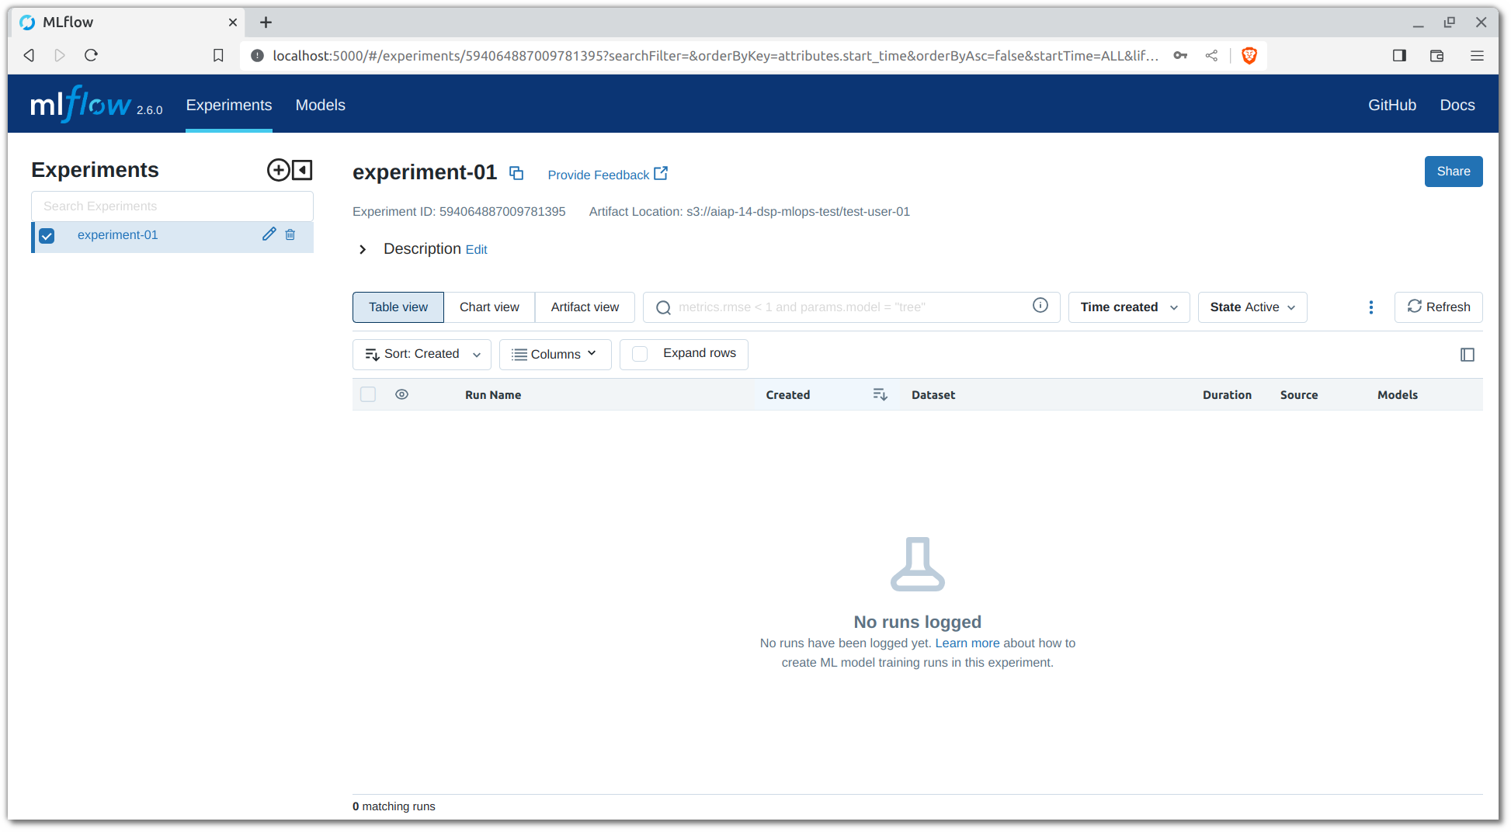1511x832 pixels.
Task: Open the Time created dropdown
Action: point(1129,307)
